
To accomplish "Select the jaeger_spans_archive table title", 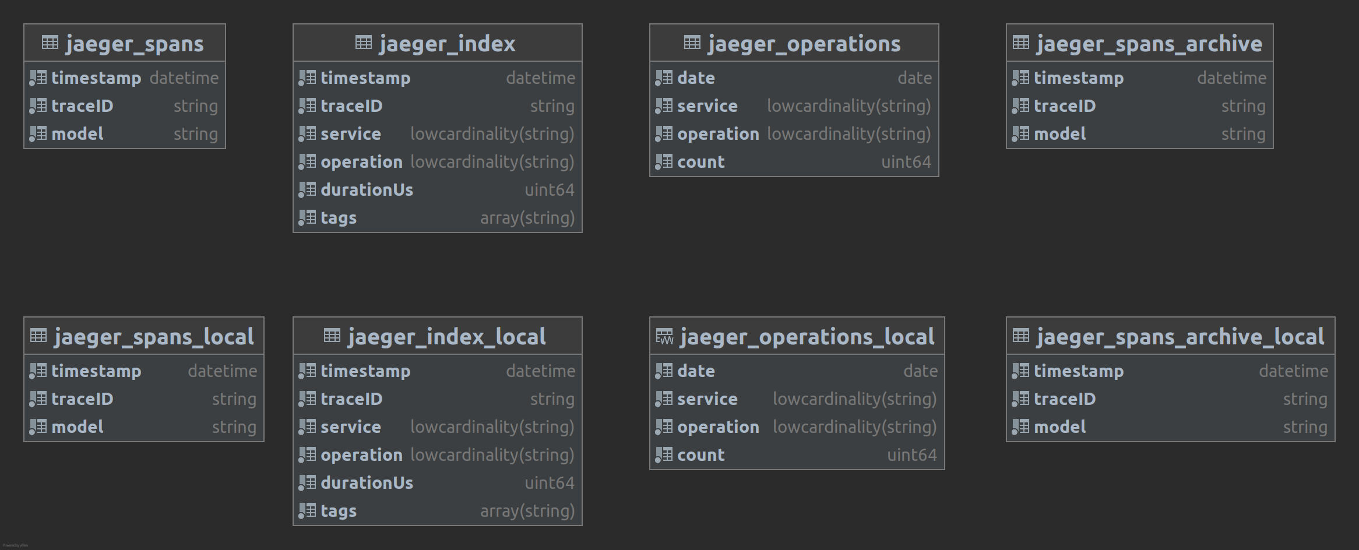I will 1149,44.
